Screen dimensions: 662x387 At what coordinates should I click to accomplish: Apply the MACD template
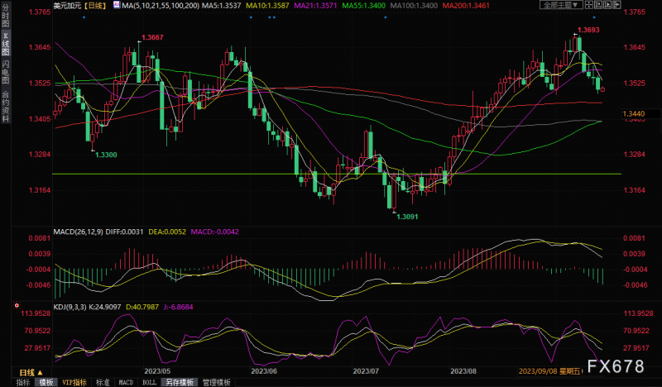[x=126, y=382]
